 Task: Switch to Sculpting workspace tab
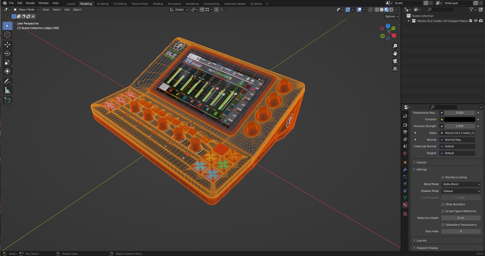pos(103,4)
